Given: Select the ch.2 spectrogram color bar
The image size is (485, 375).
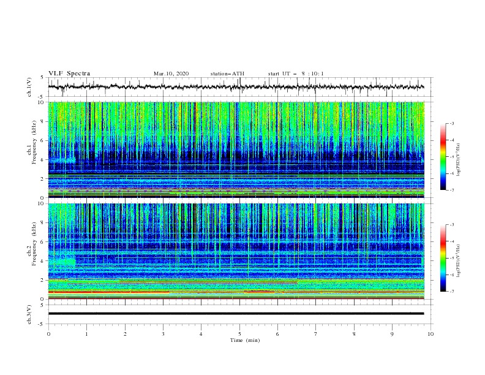Looking at the screenshot, I should click(x=443, y=258).
